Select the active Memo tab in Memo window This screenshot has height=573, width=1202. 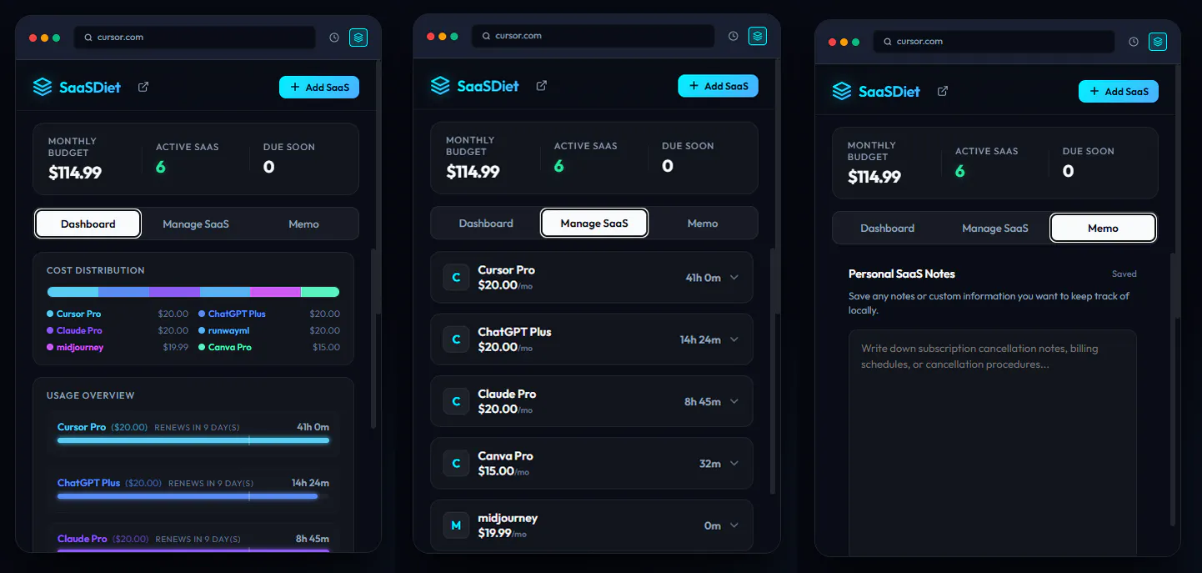pos(1103,228)
